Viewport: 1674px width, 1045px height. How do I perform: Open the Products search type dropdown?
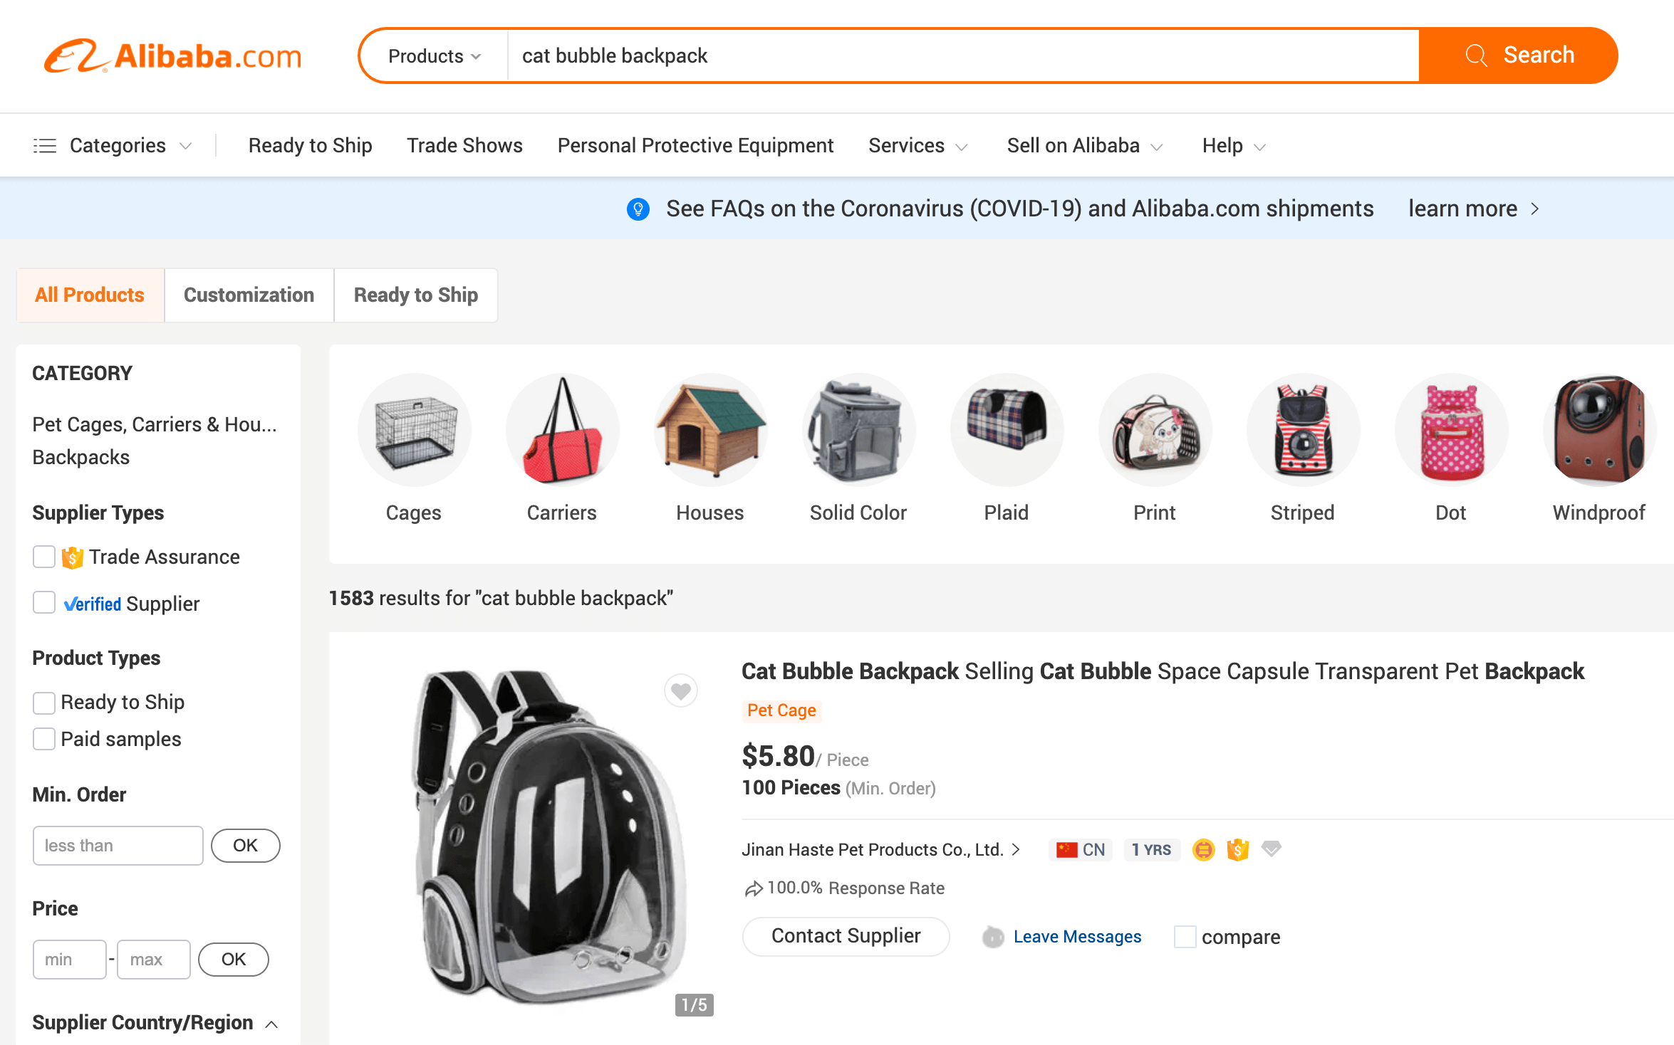click(435, 56)
